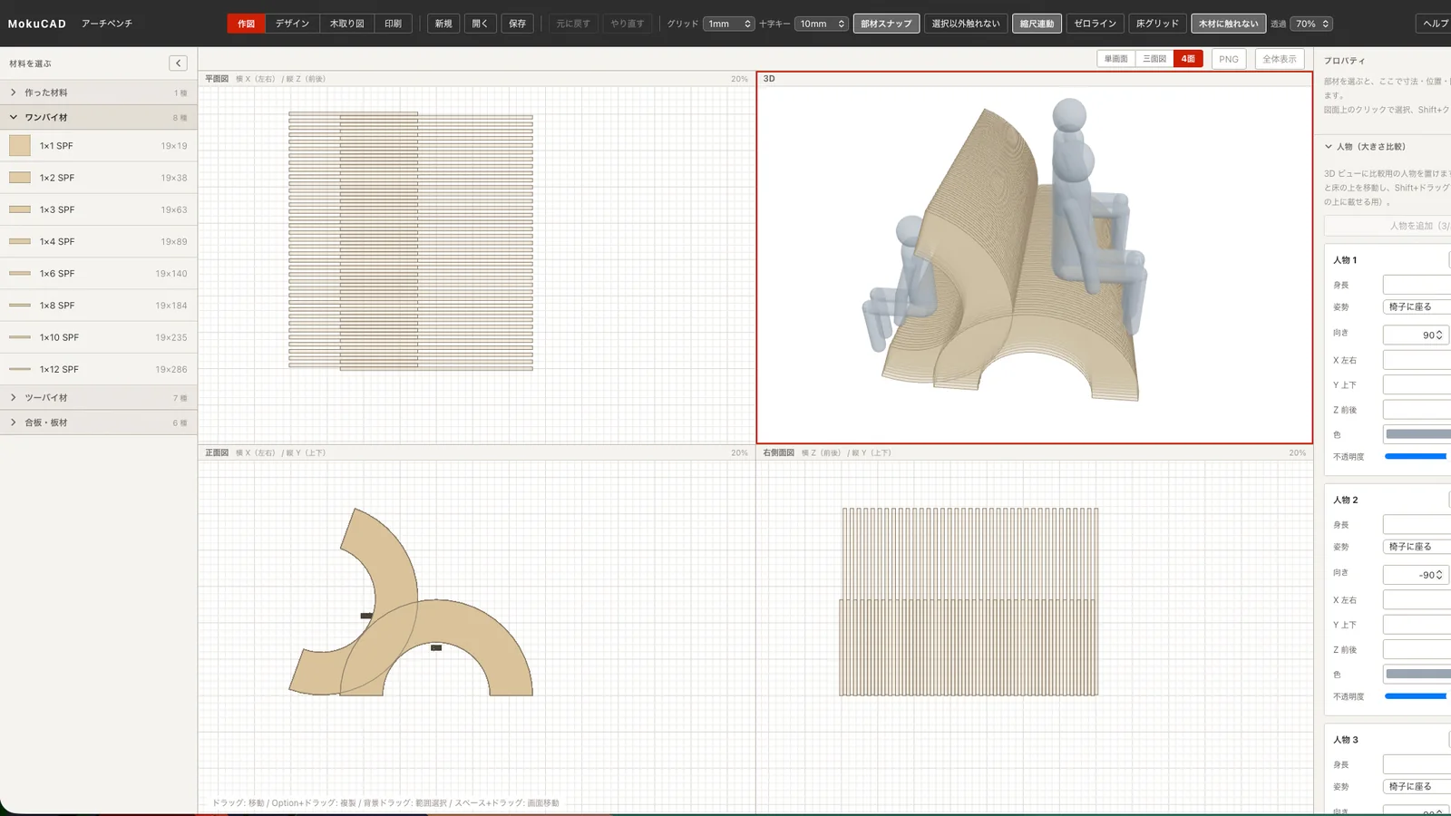The height and width of the screenshot is (816, 1451).
Task: Open 人物 1 姿勢 dropdown
Action: click(1417, 306)
